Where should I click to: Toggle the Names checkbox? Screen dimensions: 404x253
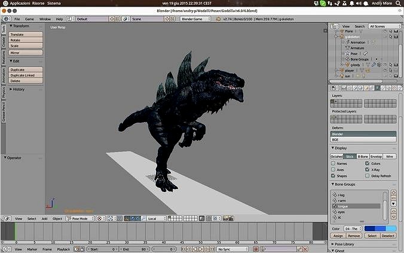pyautogui.click(x=333, y=163)
